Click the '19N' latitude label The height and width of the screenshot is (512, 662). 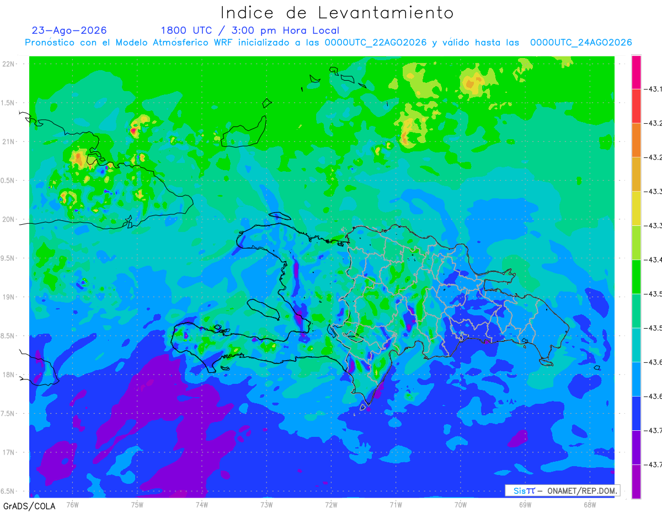[8, 297]
